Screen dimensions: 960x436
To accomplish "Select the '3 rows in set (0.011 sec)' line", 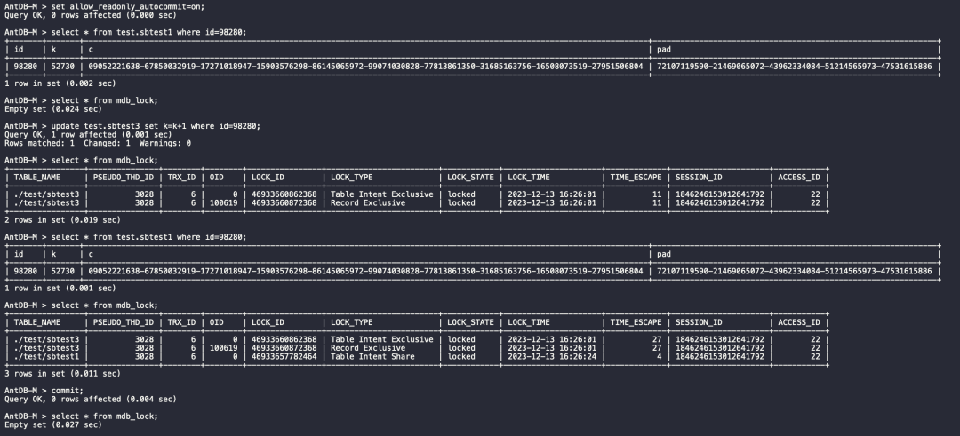I will 62,373.
